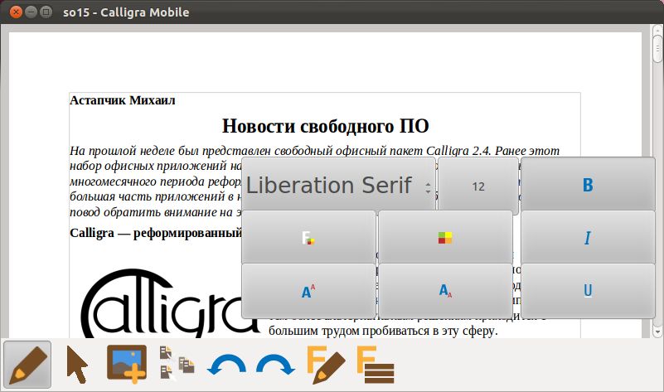Toggle subscript formatting
Viewport: 664px width, 392px height.
click(x=445, y=291)
